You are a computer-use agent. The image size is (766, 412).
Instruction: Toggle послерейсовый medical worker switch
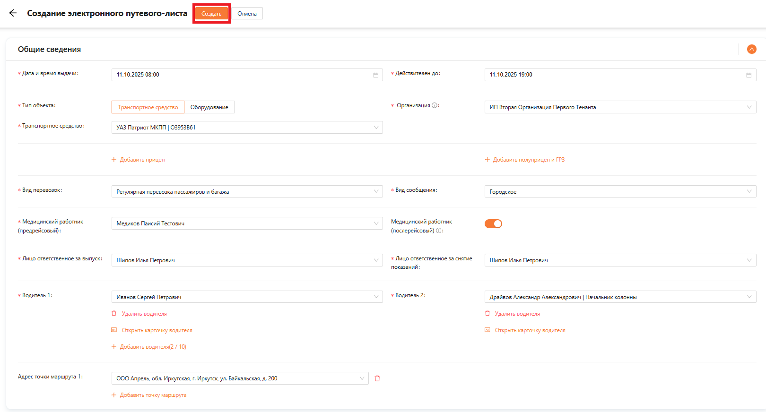(x=493, y=224)
